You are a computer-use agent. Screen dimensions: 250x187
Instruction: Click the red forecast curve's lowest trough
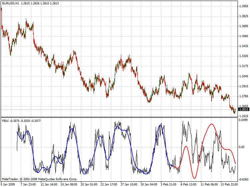point(194,178)
